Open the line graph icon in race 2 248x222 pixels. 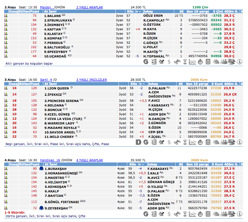(193, 62)
